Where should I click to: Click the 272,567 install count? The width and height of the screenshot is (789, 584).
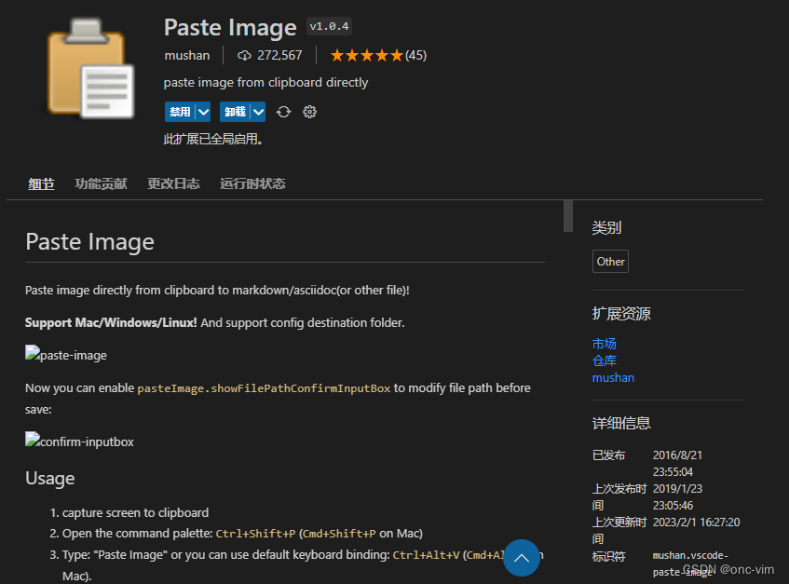279,55
